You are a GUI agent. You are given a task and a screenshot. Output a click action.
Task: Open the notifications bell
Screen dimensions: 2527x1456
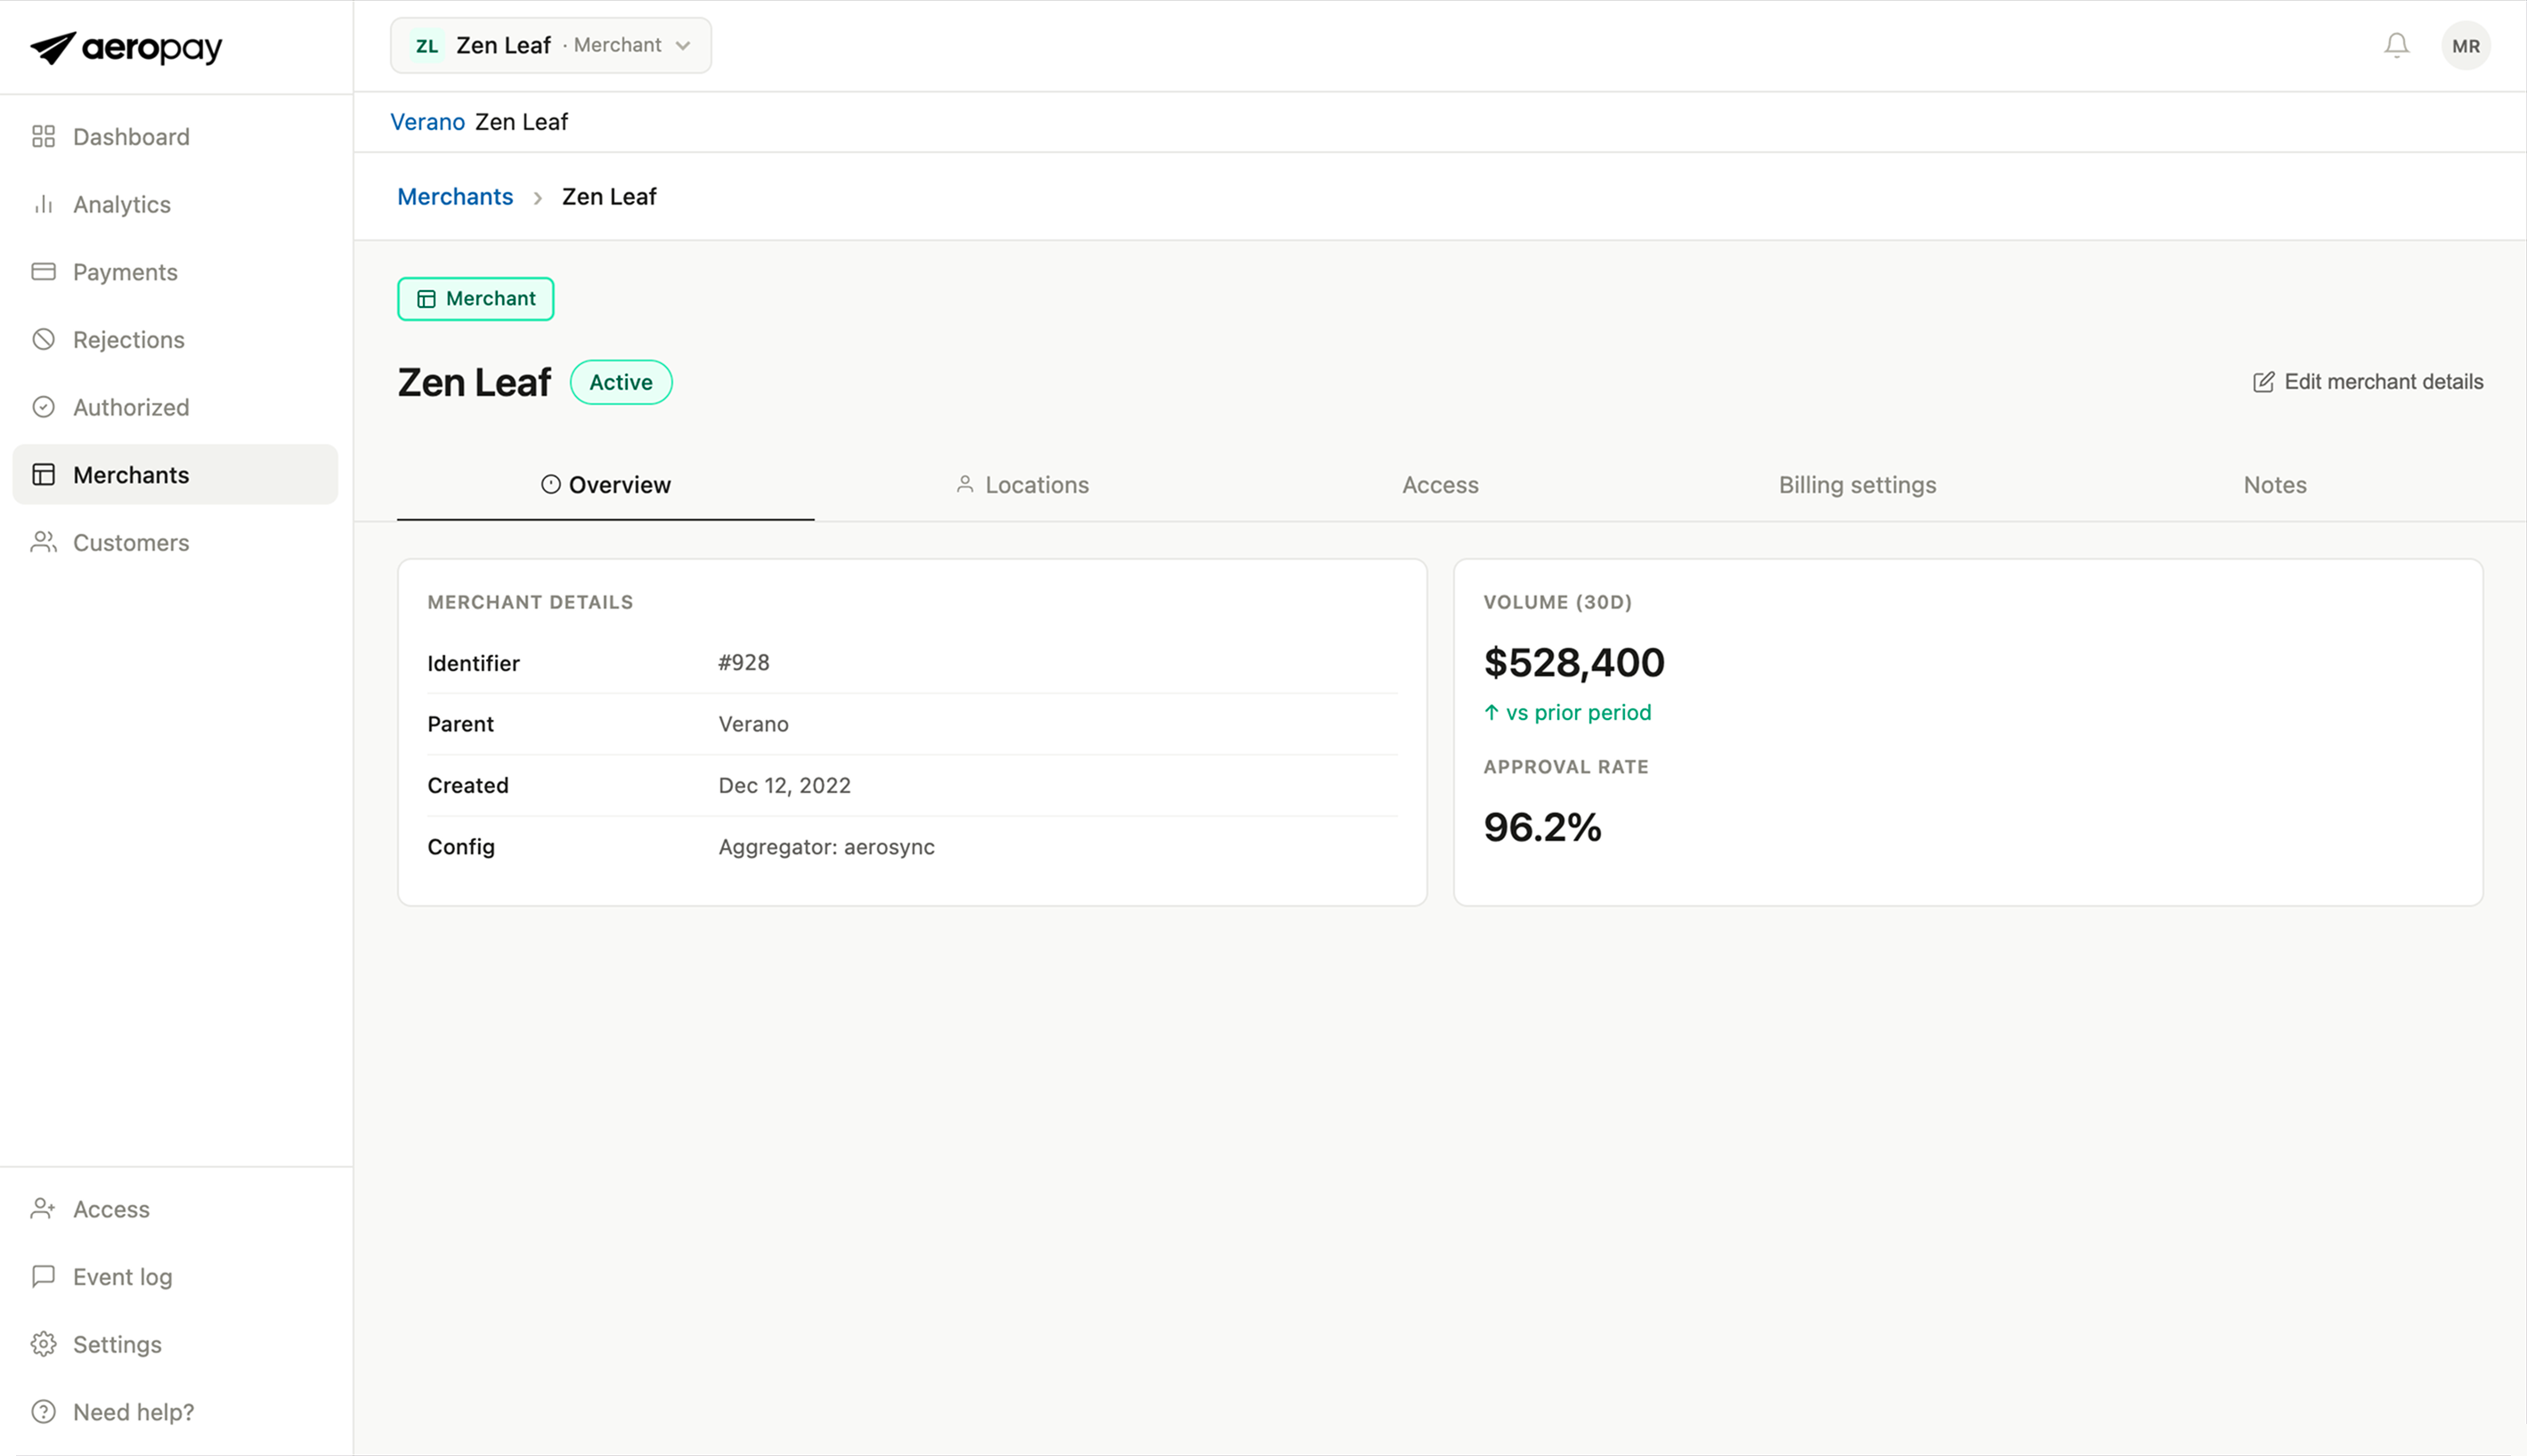pyautogui.click(x=2396, y=45)
